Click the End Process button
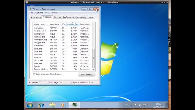 (x=87, y=75)
